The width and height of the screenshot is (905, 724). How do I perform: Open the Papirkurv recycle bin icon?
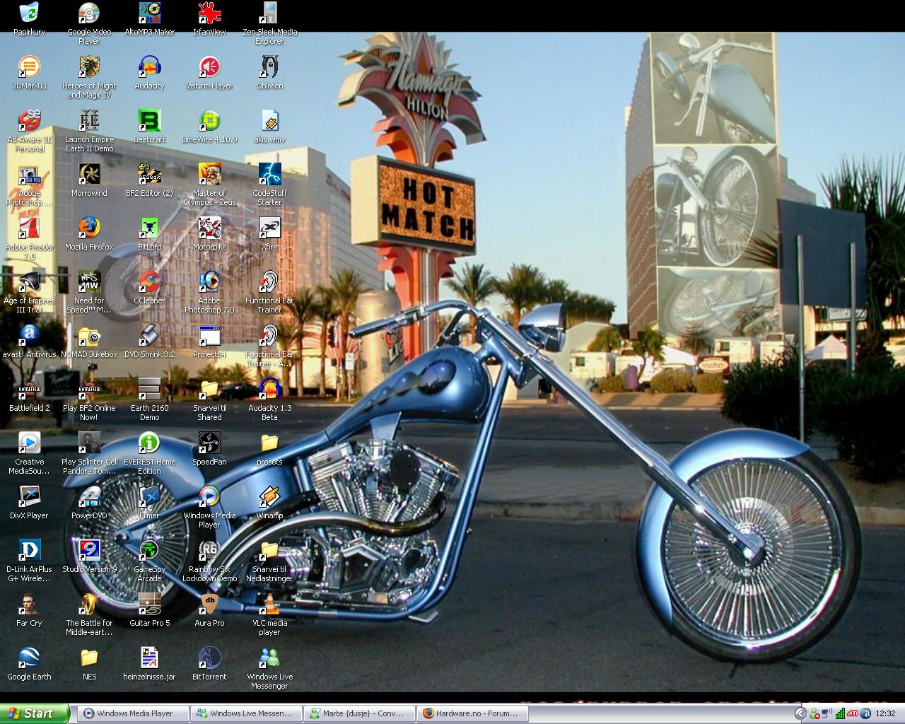[x=29, y=18]
